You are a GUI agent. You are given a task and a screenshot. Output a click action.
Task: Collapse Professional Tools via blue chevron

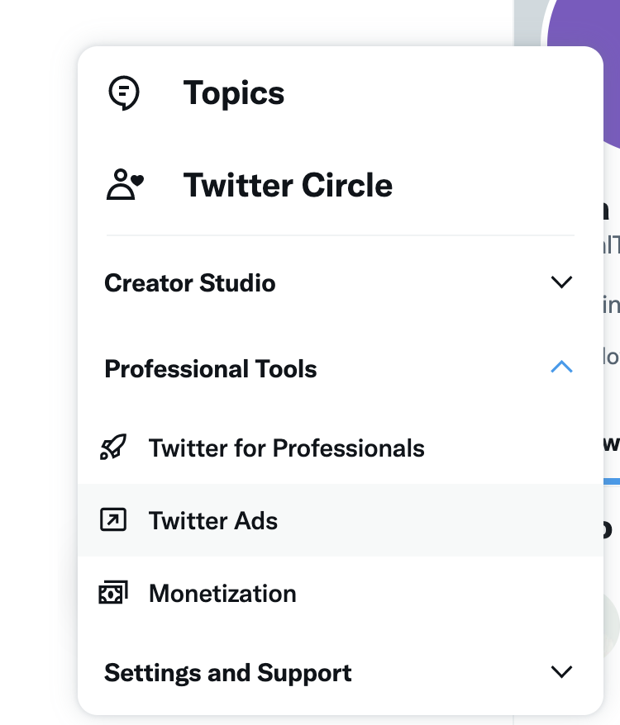click(561, 367)
